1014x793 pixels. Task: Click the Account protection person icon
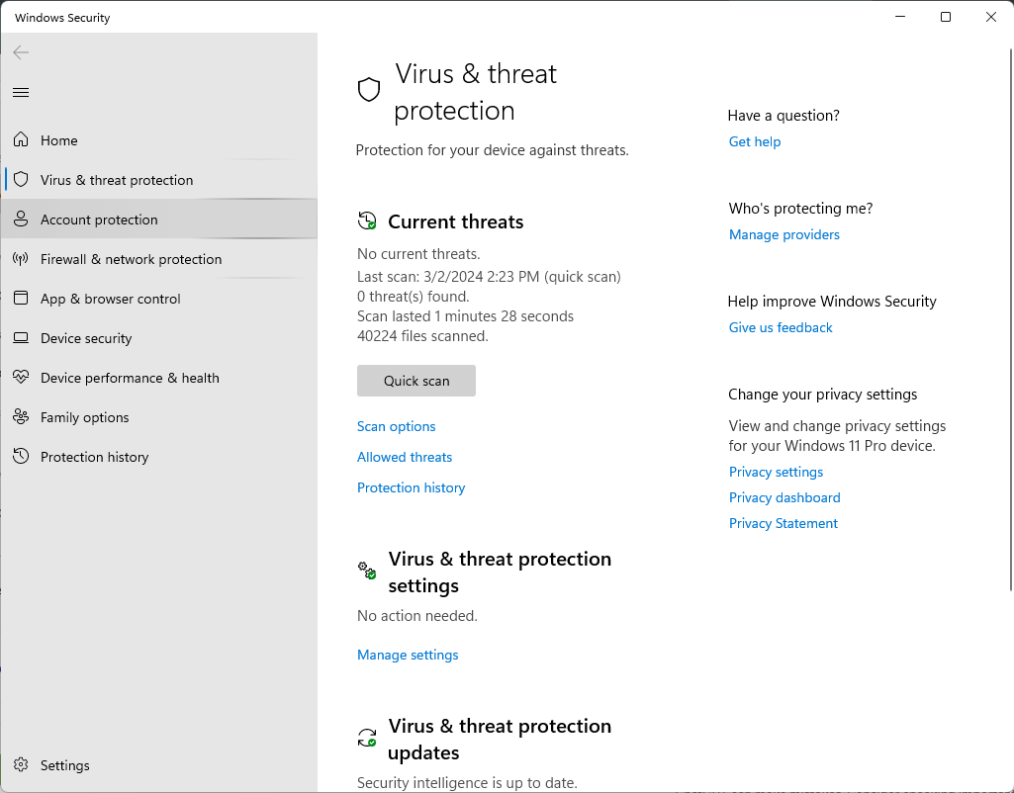21,220
